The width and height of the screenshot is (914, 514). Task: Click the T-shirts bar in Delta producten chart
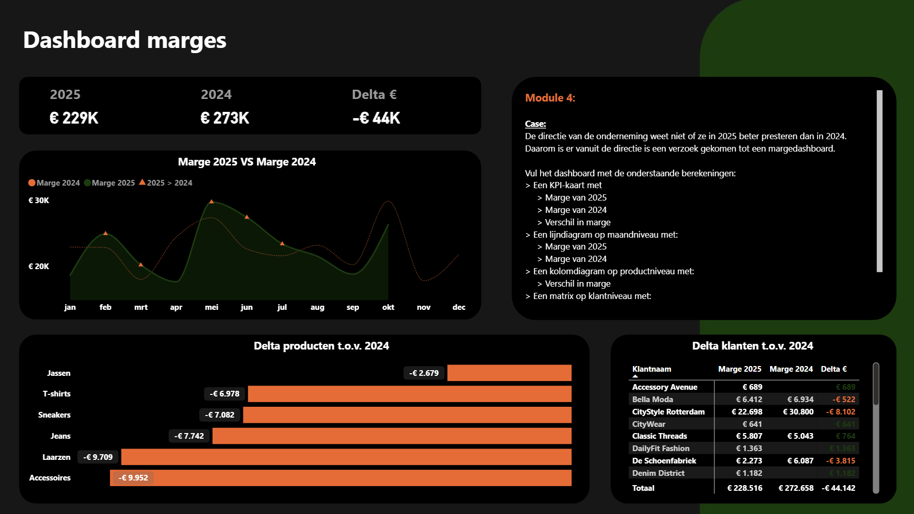[x=409, y=394]
